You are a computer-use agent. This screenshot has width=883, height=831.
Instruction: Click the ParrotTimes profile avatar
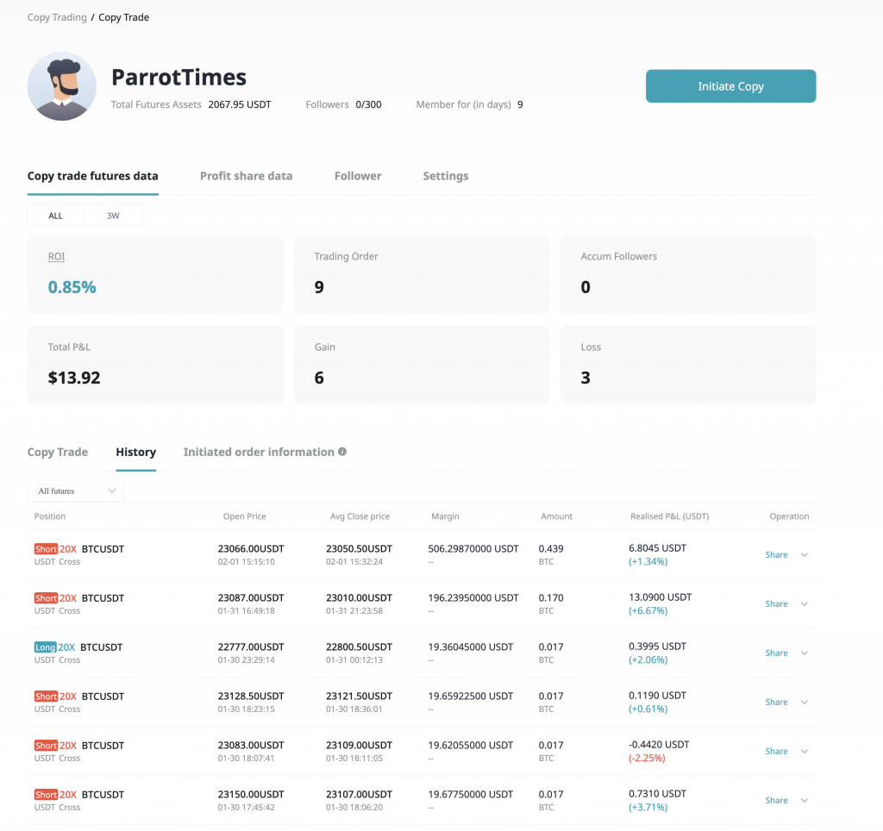(x=62, y=86)
